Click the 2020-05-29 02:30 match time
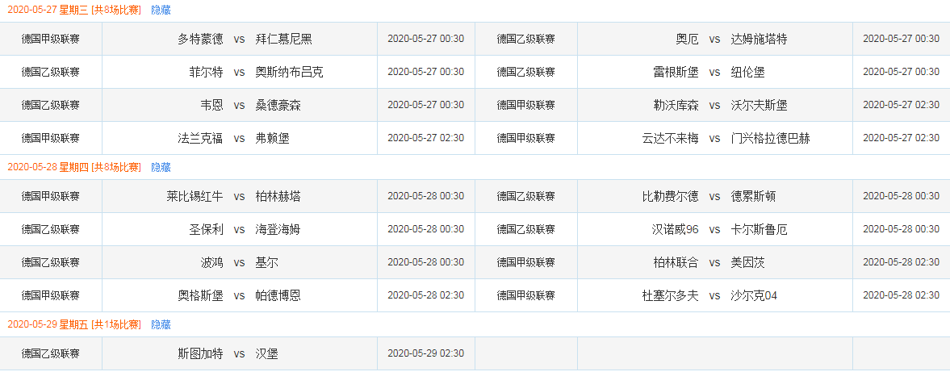 pyautogui.click(x=426, y=353)
